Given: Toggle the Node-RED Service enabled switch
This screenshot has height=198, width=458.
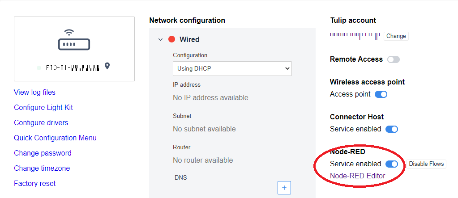Looking at the screenshot, I should click(x=392, y=164).
